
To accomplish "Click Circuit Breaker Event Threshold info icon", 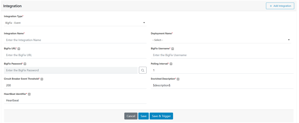I will (42, 79).
